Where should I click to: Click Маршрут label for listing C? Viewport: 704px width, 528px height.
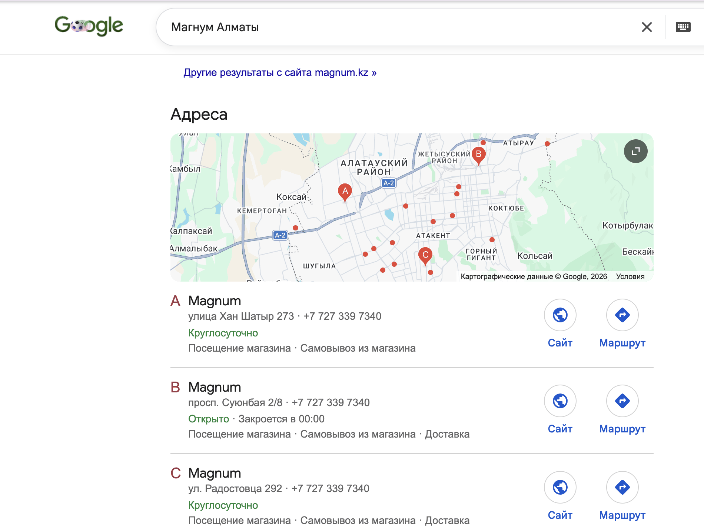coord(622,515)
